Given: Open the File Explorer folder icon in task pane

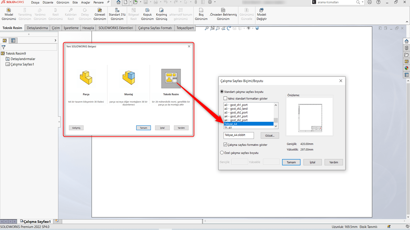Looking at the screenshot, I should pos(406,55).
